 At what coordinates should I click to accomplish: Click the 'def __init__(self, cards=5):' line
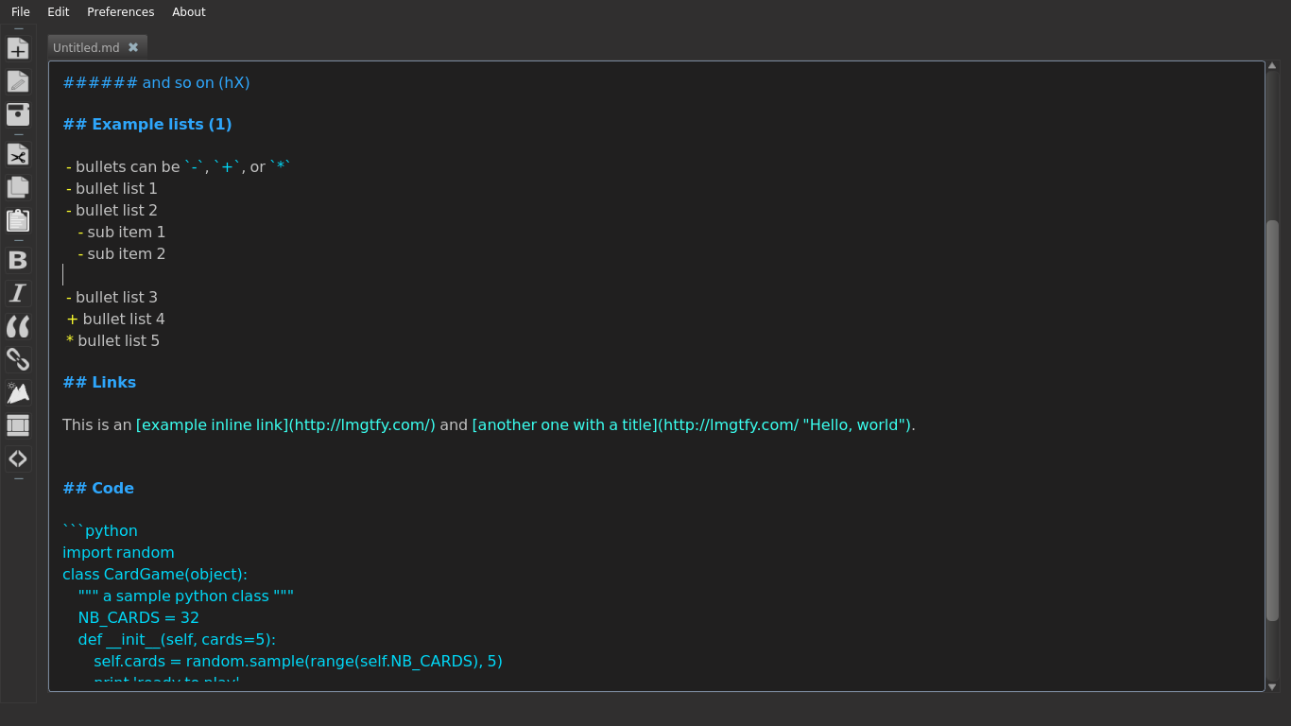(x=177, y=639)
